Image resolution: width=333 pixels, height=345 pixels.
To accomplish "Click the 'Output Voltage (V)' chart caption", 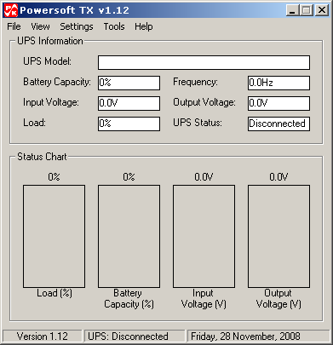I will pyautogui.click(x=278, y=299).
